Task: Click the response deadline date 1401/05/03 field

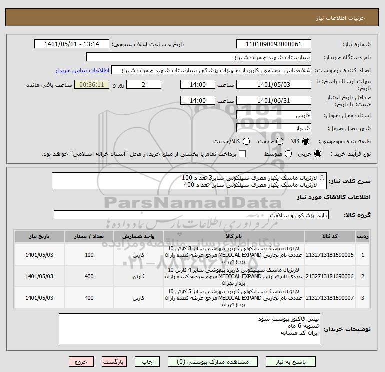Action: tap(274, 85)
